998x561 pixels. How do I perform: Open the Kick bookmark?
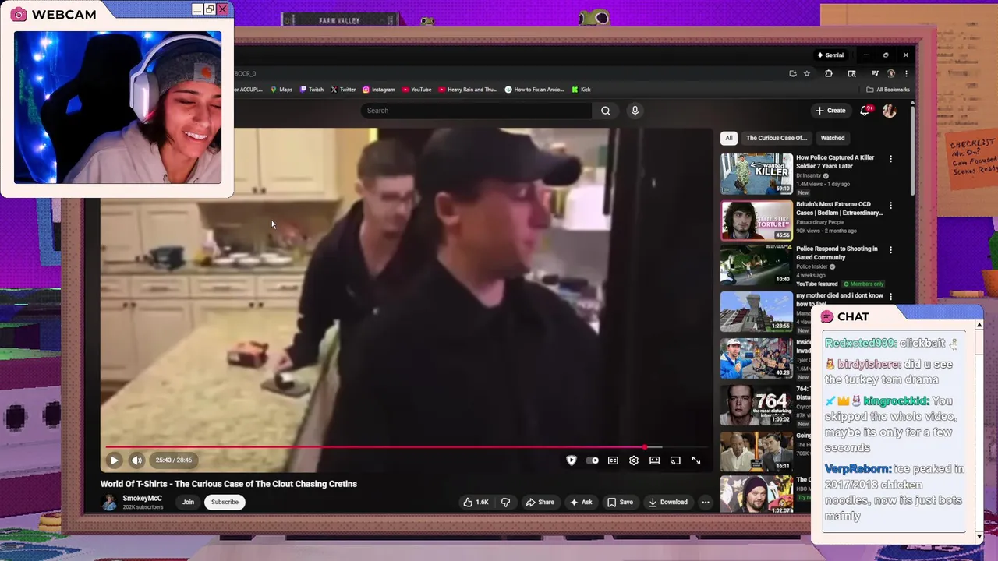point(582,90)
